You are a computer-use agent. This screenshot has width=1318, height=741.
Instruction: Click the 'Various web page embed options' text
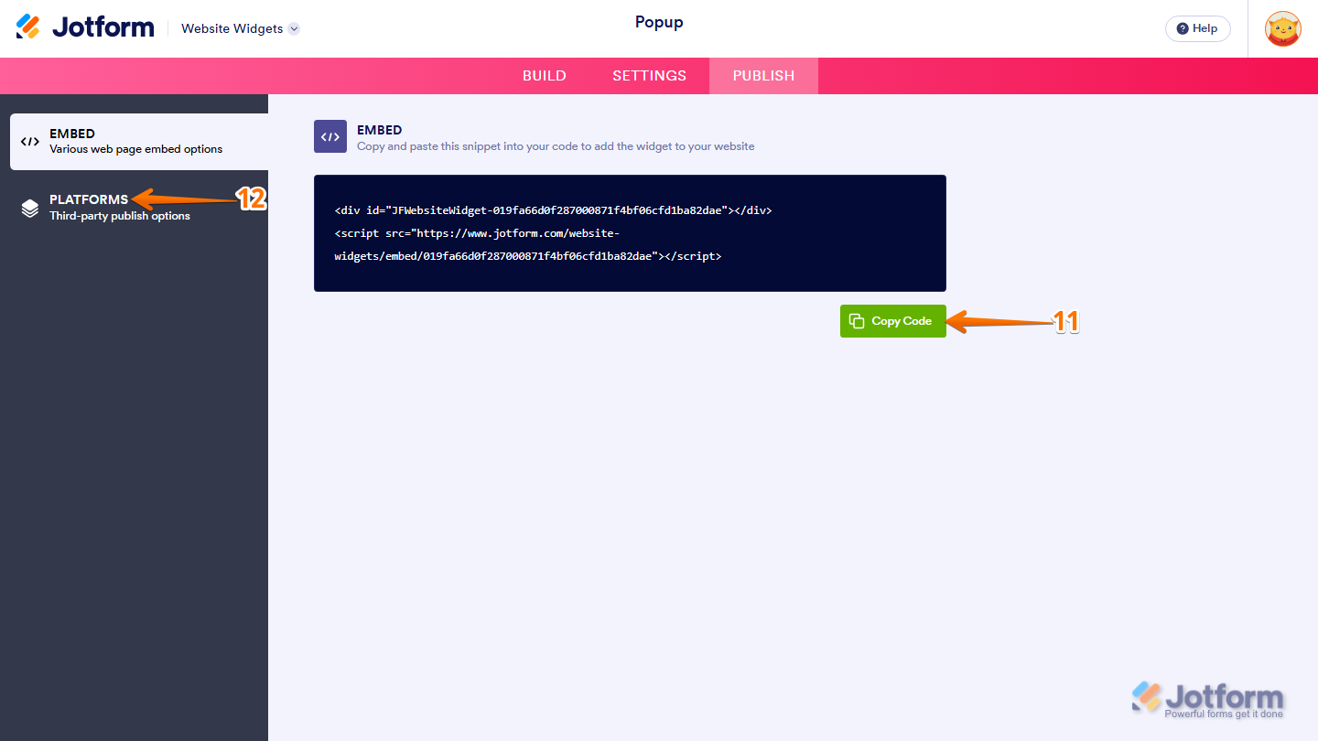tap(136, 149)
